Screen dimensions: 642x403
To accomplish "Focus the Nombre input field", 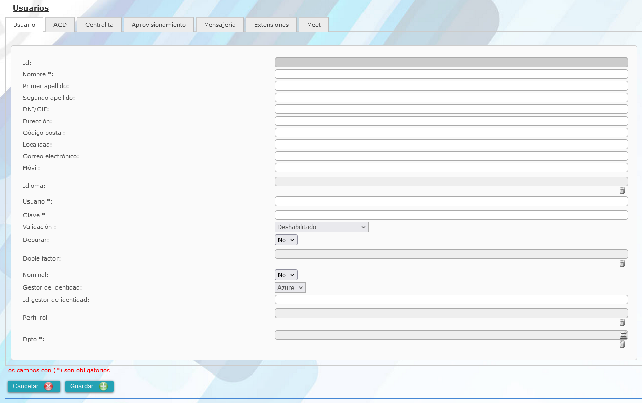I will pos(452,74).
